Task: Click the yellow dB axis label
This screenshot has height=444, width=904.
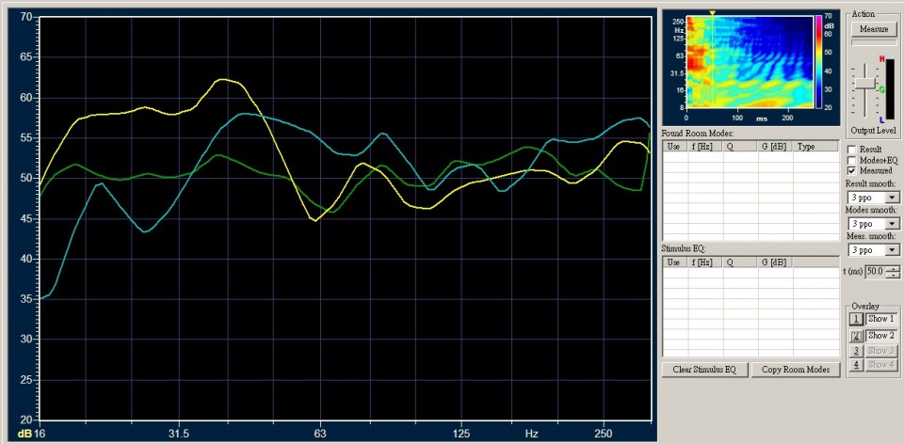Action: tap(24, 433)
